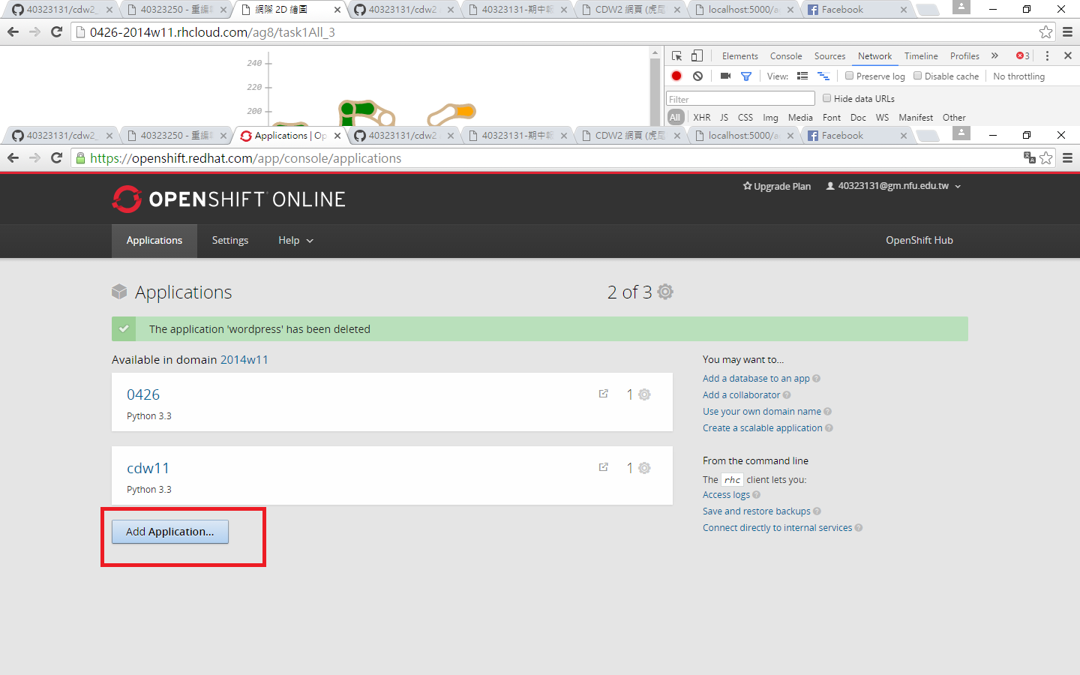Click the capture screenshots camera icon

pyautogui.click(x=725, y=76)
